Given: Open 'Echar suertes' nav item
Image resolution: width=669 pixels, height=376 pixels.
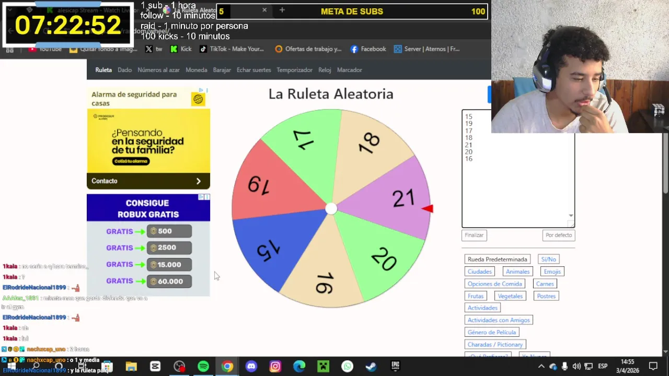Looking at the screenshot, I should tap(254, 70).
